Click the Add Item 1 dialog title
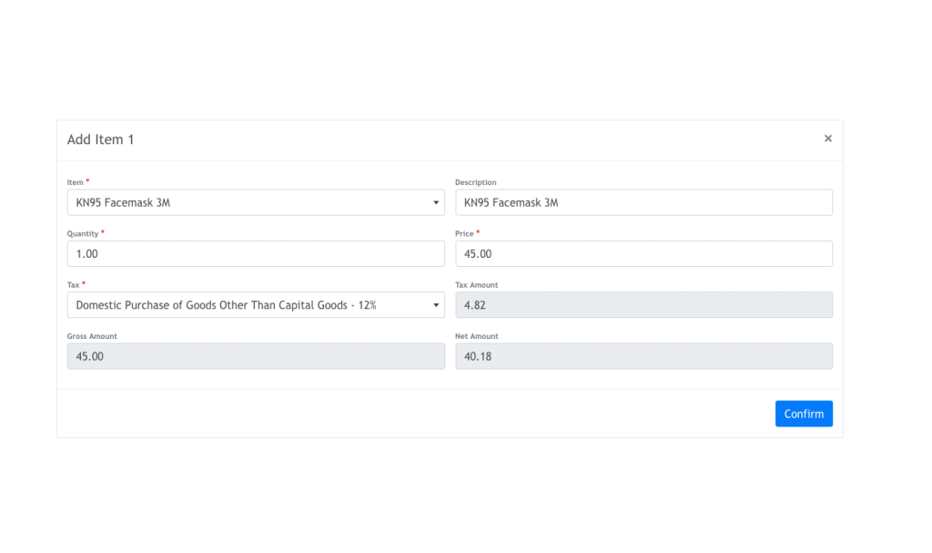Viewport: 932px width, 553px height. [x=100, y=139]
